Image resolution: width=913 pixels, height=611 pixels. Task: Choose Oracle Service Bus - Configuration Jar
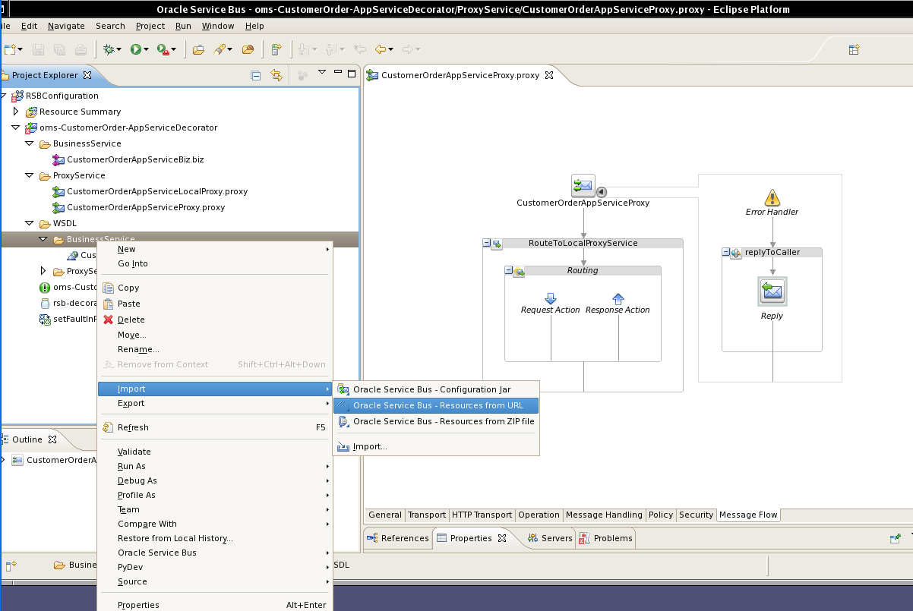point(431,389)
